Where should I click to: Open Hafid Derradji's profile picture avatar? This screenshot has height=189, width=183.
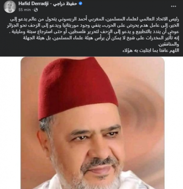[x=10, y=6]
